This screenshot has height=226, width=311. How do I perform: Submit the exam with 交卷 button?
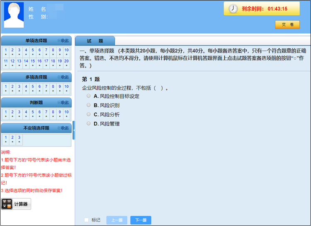tap(287, 24)
